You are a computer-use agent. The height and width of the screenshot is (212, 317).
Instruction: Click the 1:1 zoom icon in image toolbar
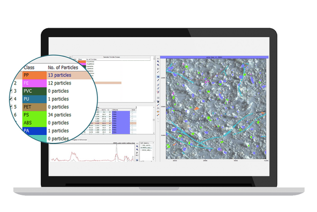pos(158,59)
